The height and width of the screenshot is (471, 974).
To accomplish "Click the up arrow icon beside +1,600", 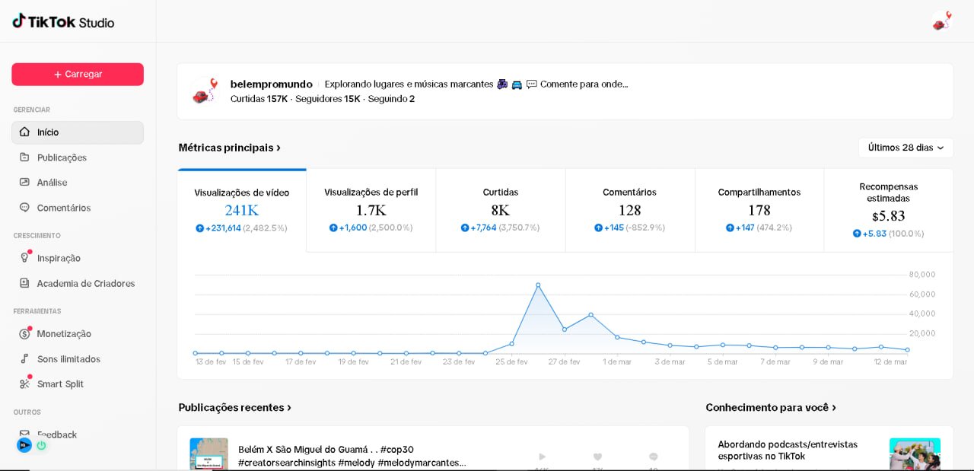I will [x=333, y=228].
